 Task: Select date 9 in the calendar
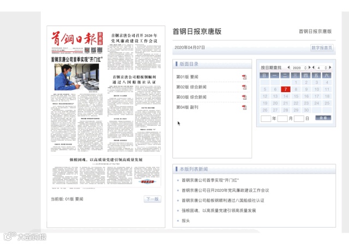(x=306, y=89)
